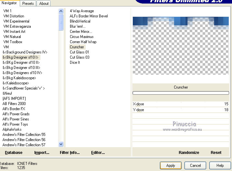
Task: Select &<BKg Designer sf10 II> category
Action: click(x=21, y=62)
